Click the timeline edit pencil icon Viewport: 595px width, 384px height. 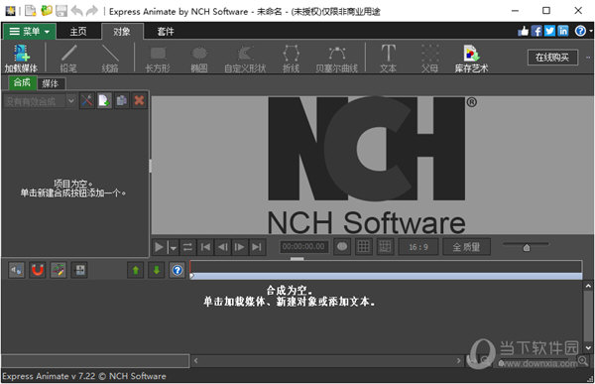pos(59,270)
